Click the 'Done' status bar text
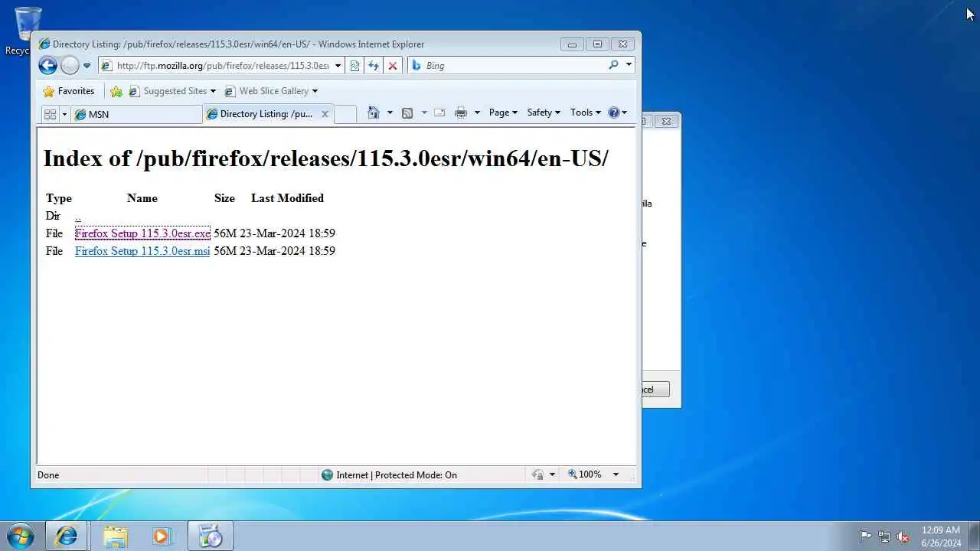Viewport: 980px width, 551px height. coord(48,475)
